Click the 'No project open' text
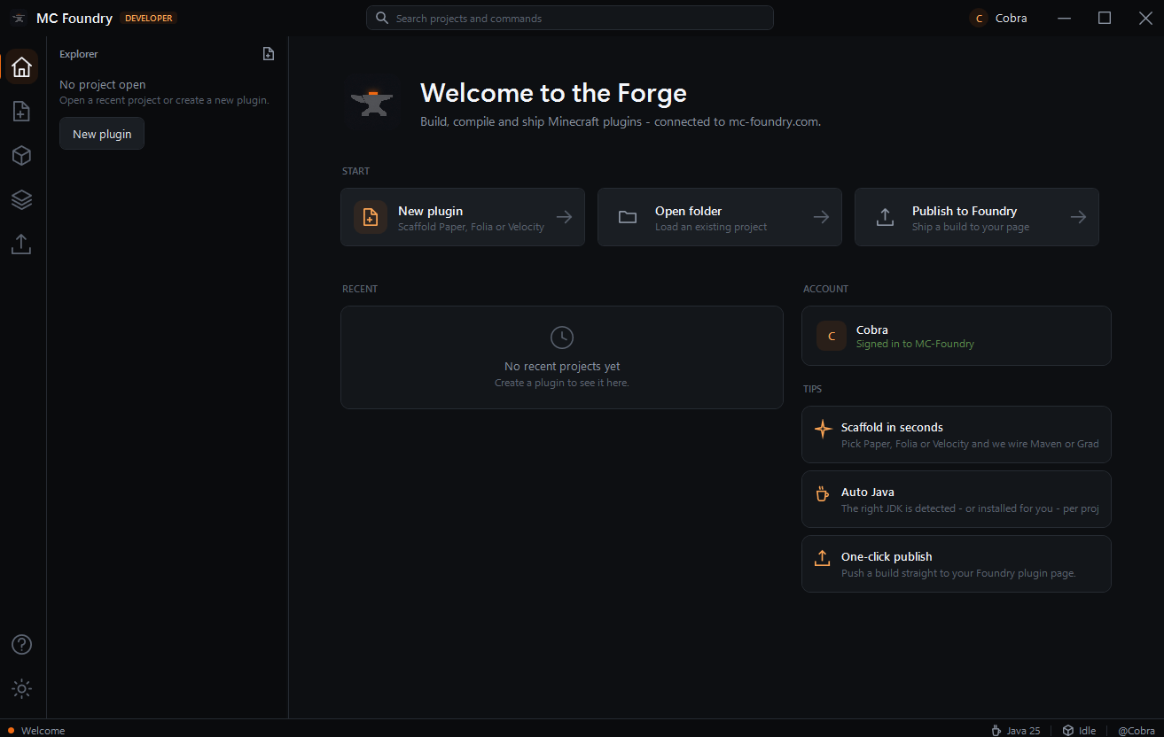1164x737 pixels. coord(103,85)
